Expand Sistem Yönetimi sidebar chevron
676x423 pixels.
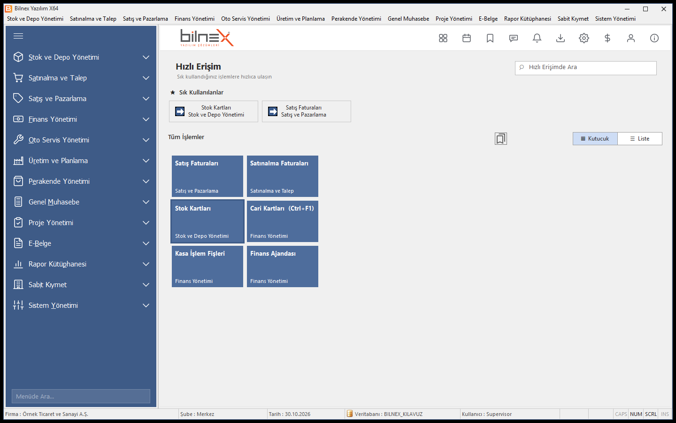coord(146,305)
